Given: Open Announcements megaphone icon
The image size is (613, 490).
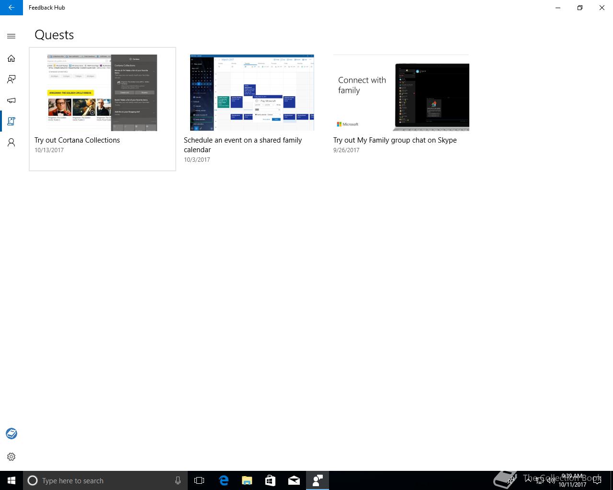Looking at the screenshot, I should [x=11, y=100].
